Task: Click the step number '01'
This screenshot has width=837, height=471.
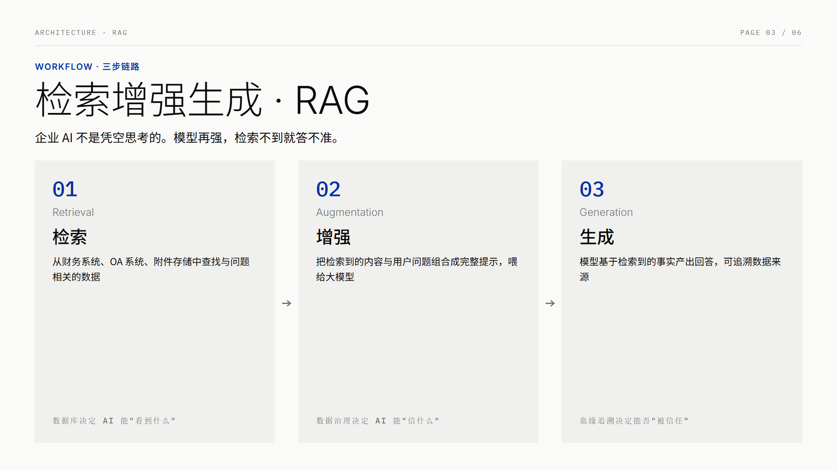Action: click(65, 189)
